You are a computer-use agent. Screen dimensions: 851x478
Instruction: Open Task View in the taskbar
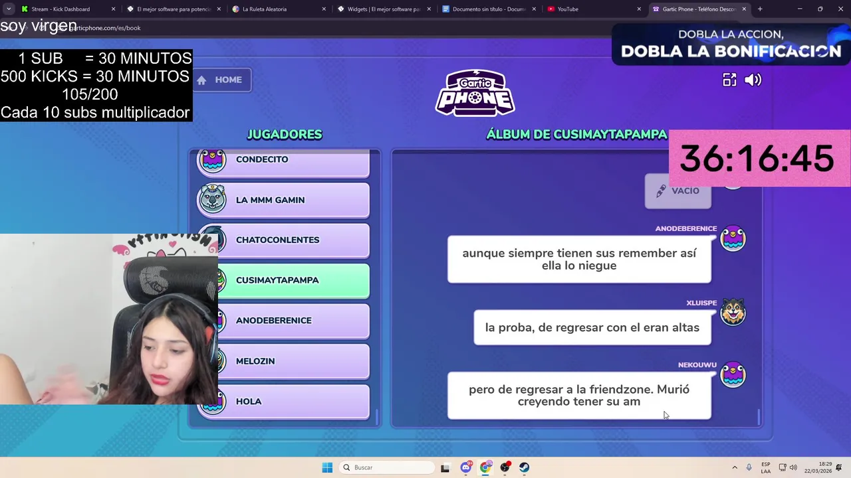click(445, 467)
